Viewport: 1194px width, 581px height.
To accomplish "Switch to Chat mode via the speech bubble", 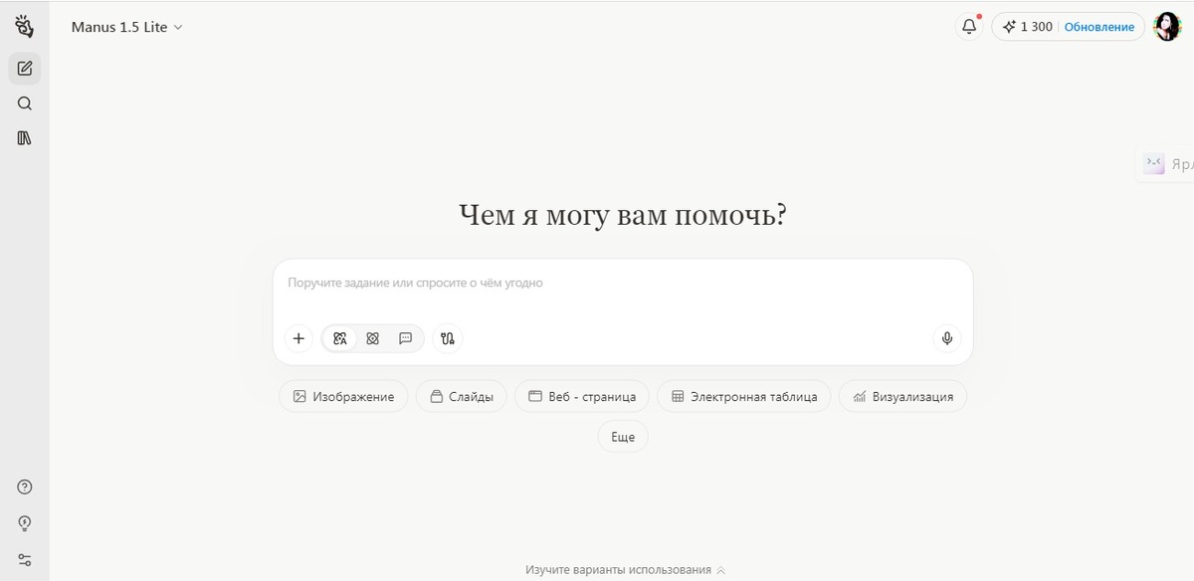I will [x=405, y=338].
